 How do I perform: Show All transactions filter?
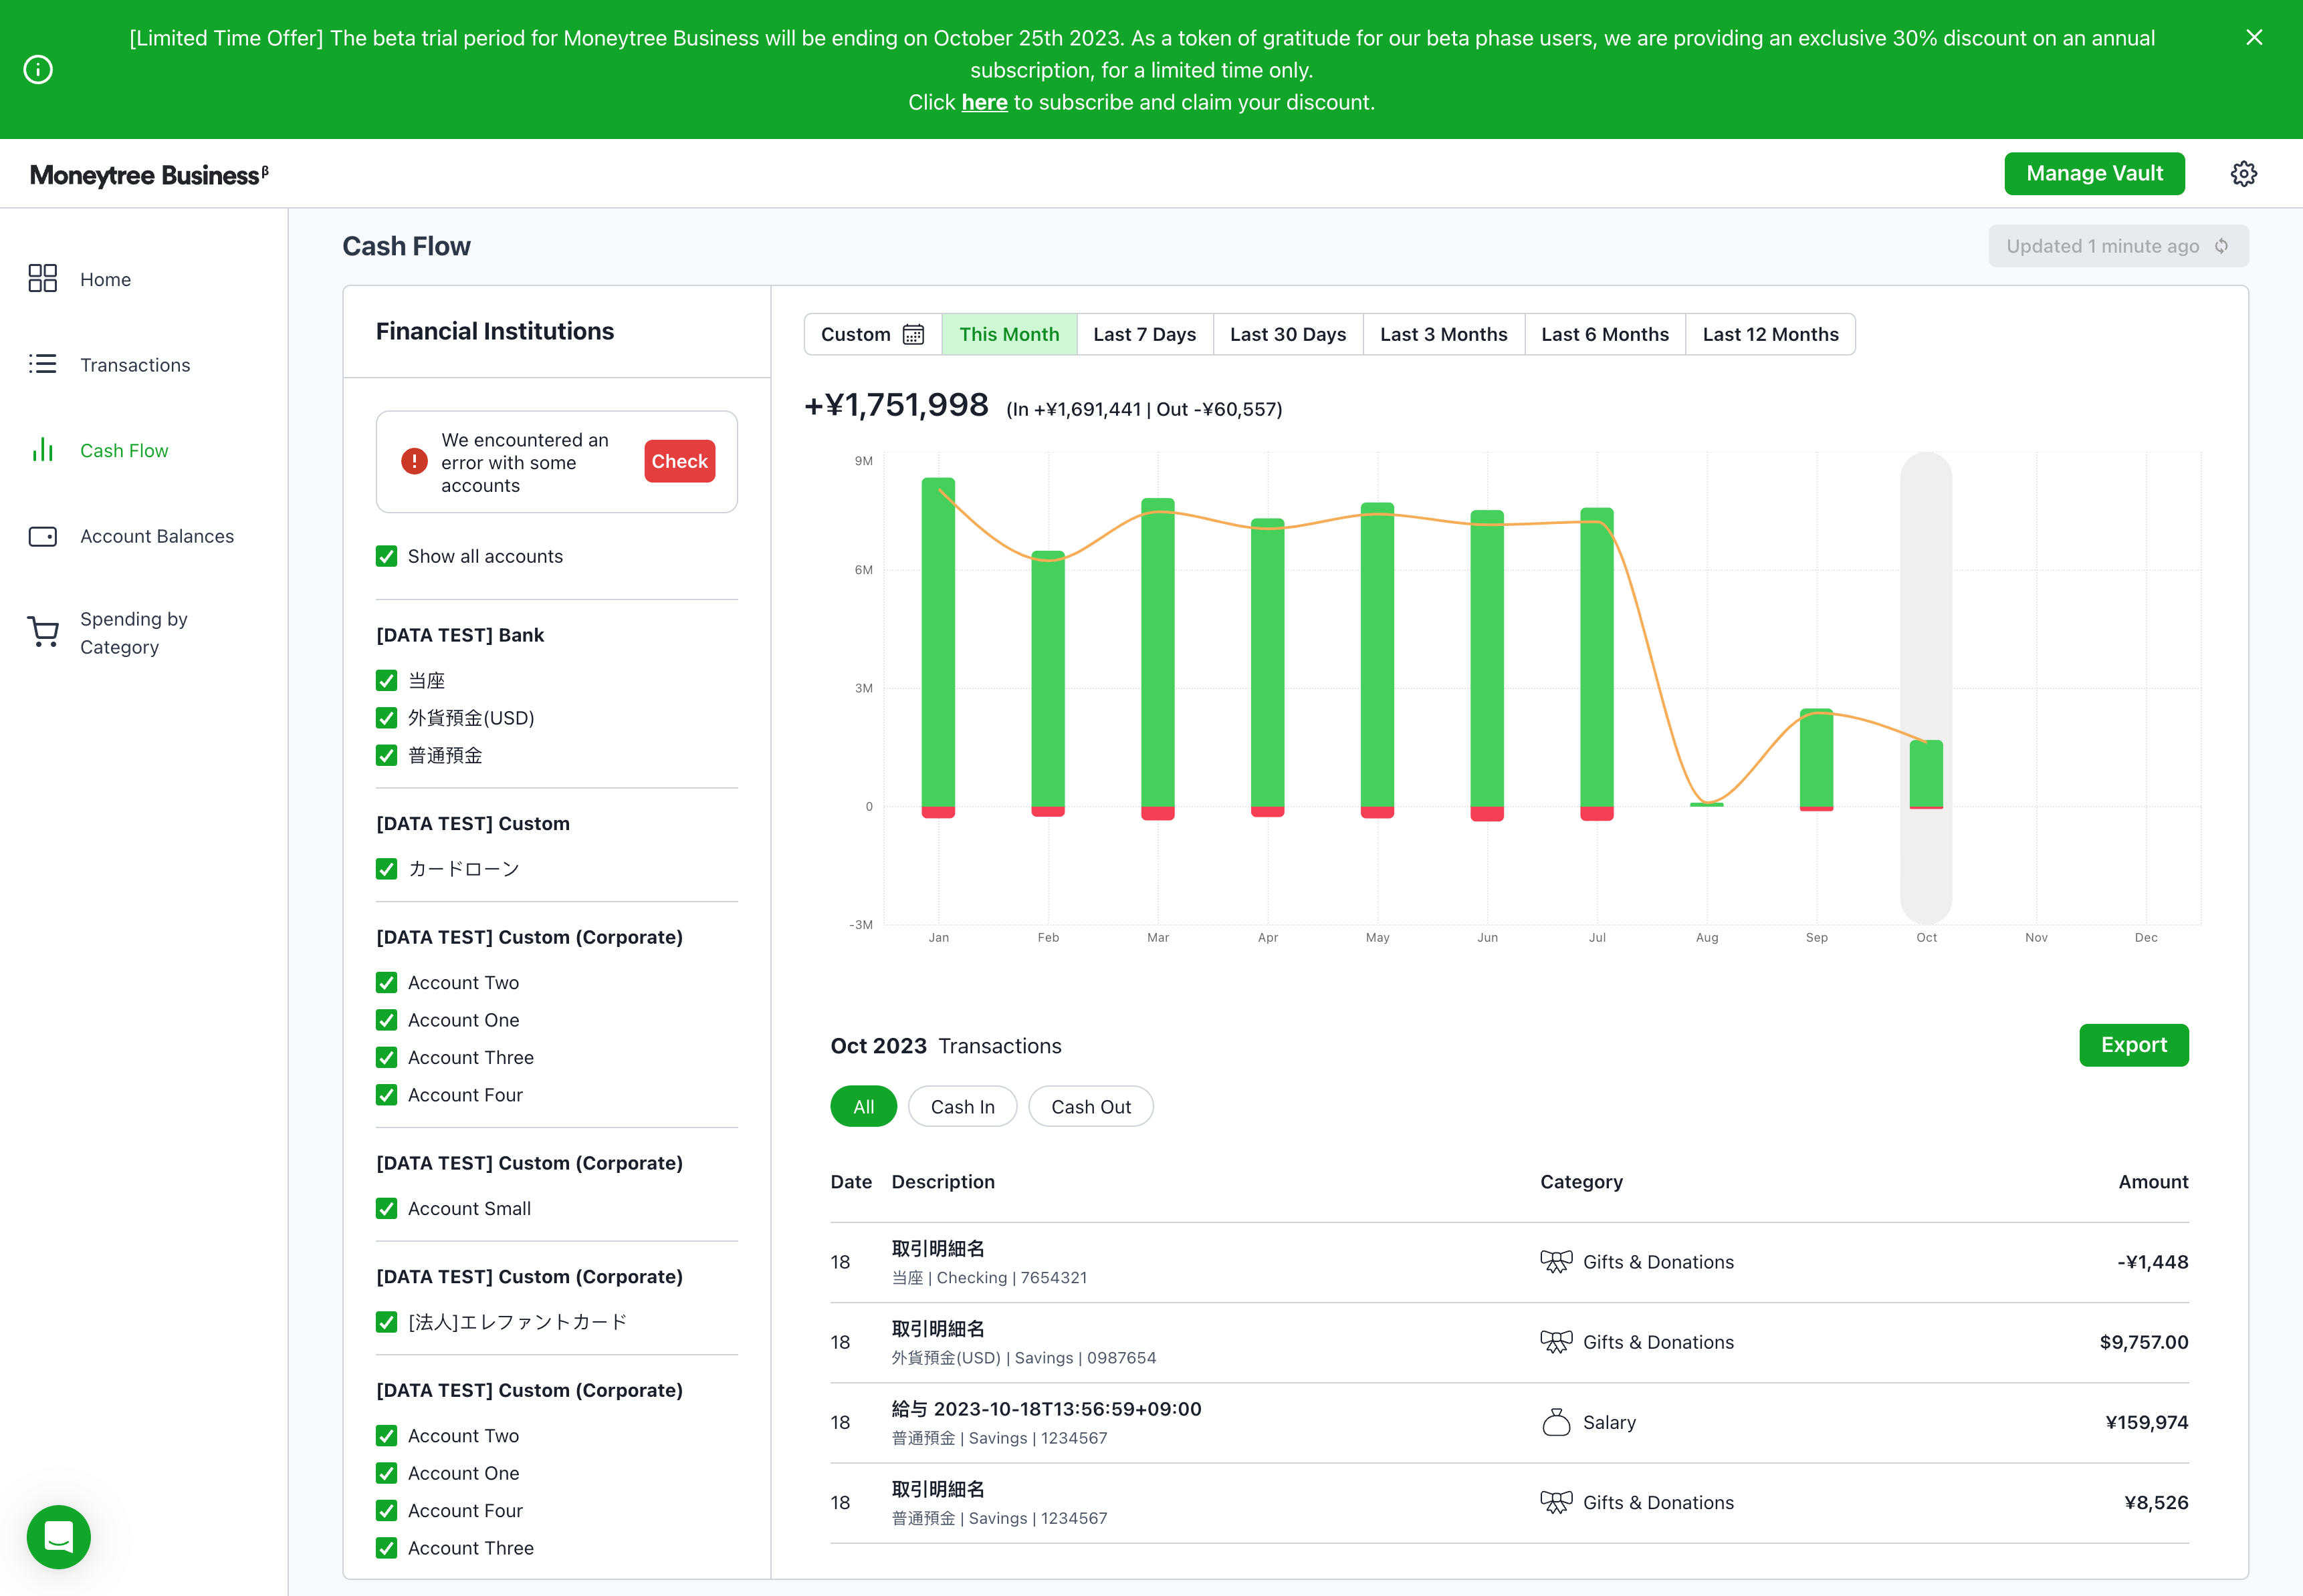pyautogui.click(x=863, y=1107)
